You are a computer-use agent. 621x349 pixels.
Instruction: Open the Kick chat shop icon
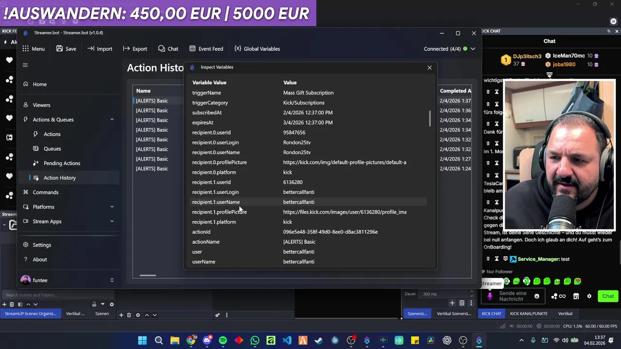[x=576, y=296]
